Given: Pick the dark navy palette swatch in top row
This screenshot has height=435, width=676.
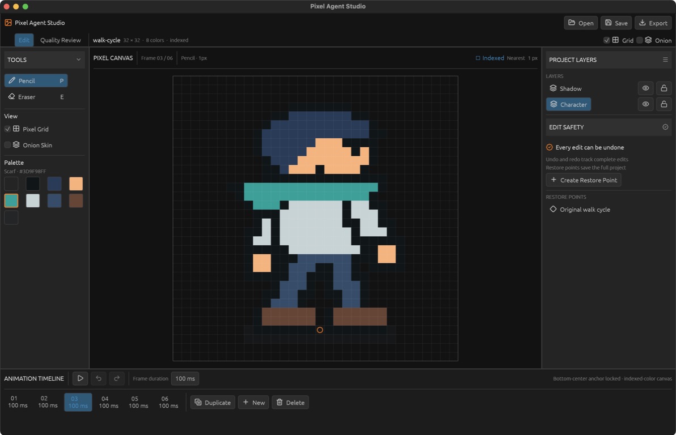Looking at the screenshot, I should pos(54,184).
